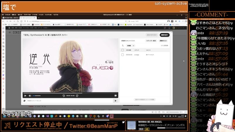Go back in the browser
This screenshot has height=132, width=235.
click(x=3, y=21)
